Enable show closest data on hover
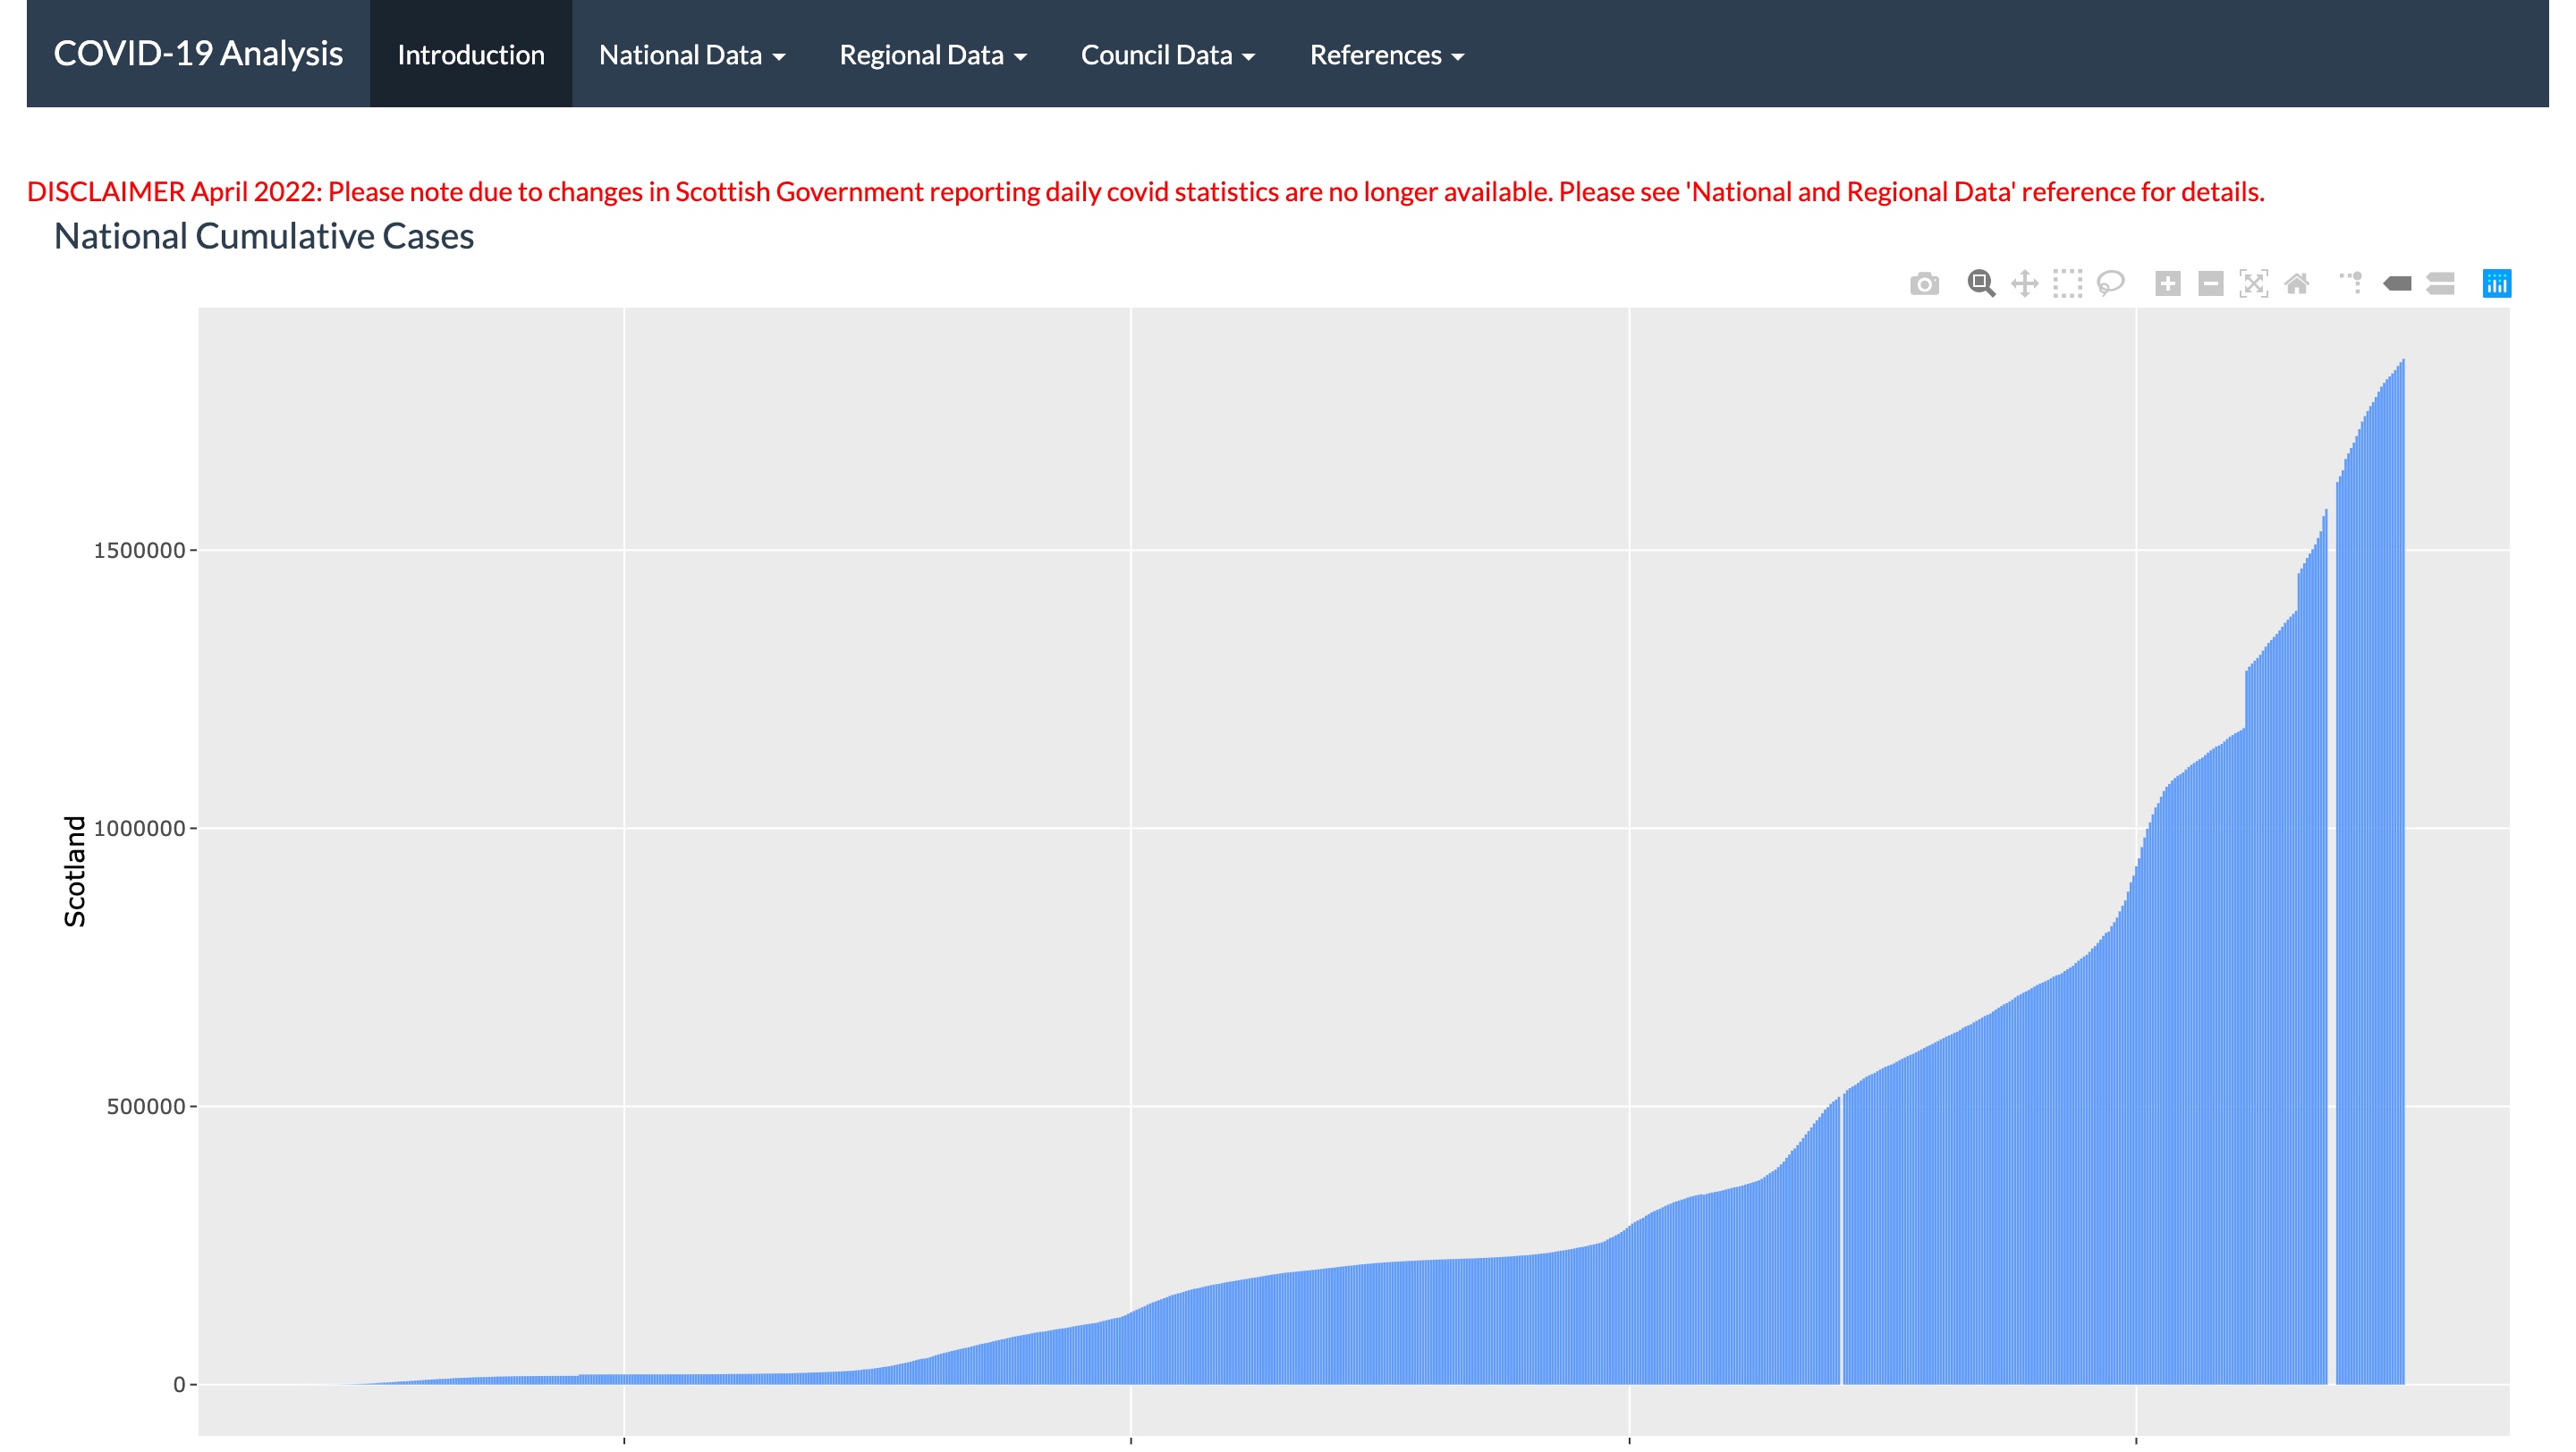The image size is (2576, 1452). pos(2397,283)
